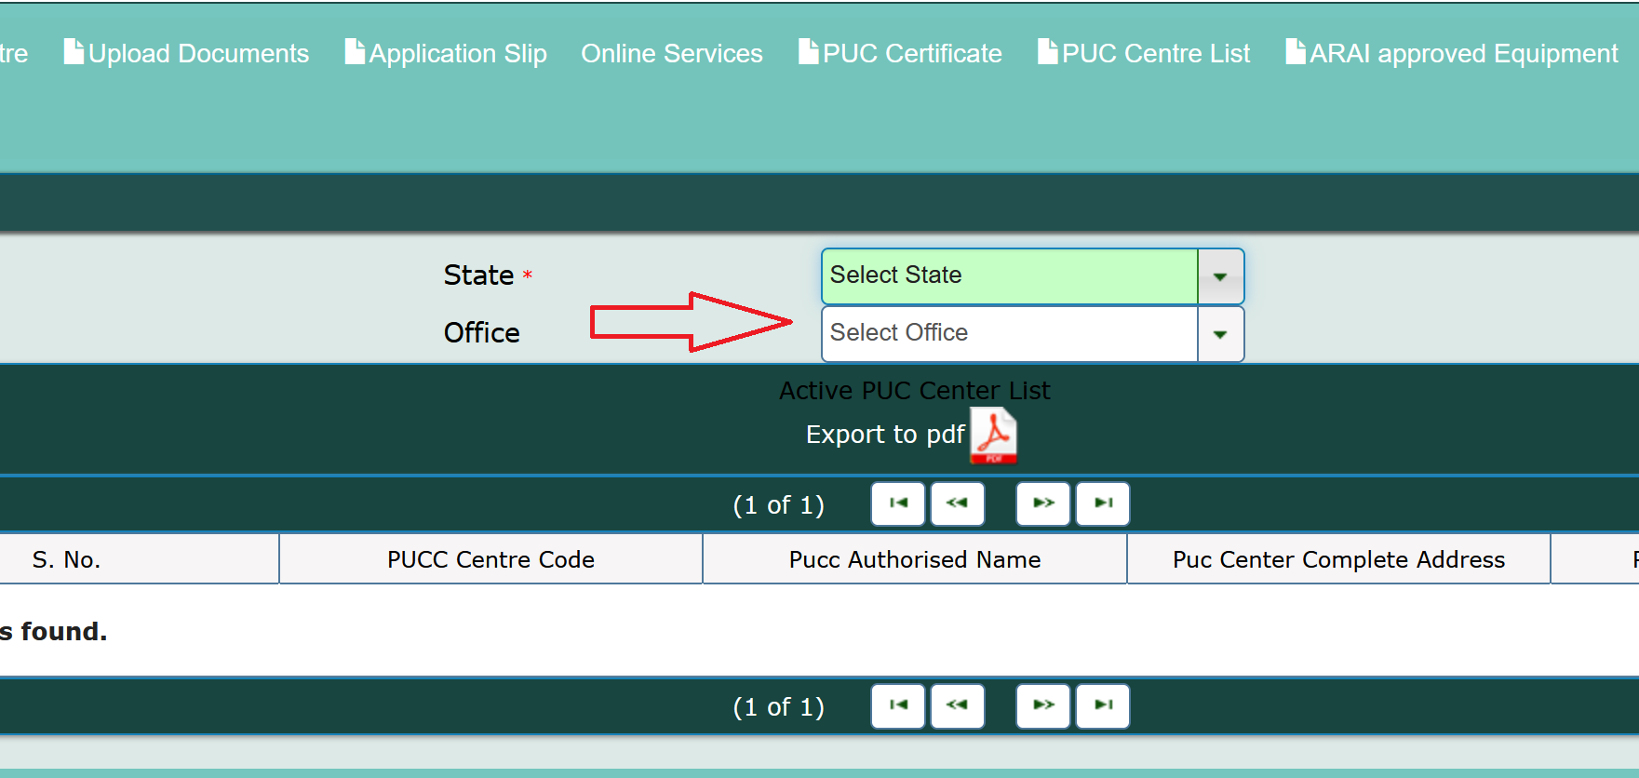This screenshot has height=778, width=1639.
Task: Go to first page in top paginator
Action: [897, 503]
